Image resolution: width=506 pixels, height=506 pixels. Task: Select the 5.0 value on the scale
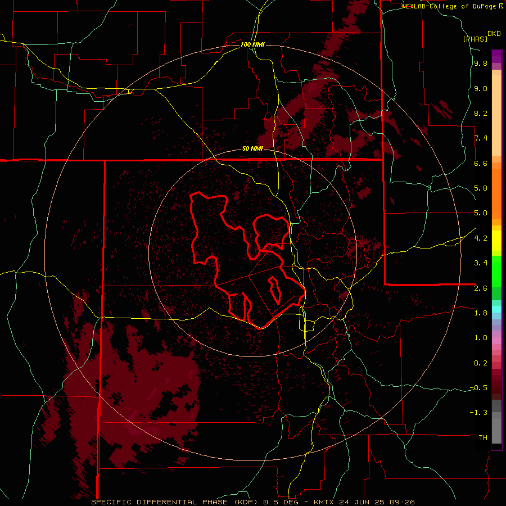[481, 213]
